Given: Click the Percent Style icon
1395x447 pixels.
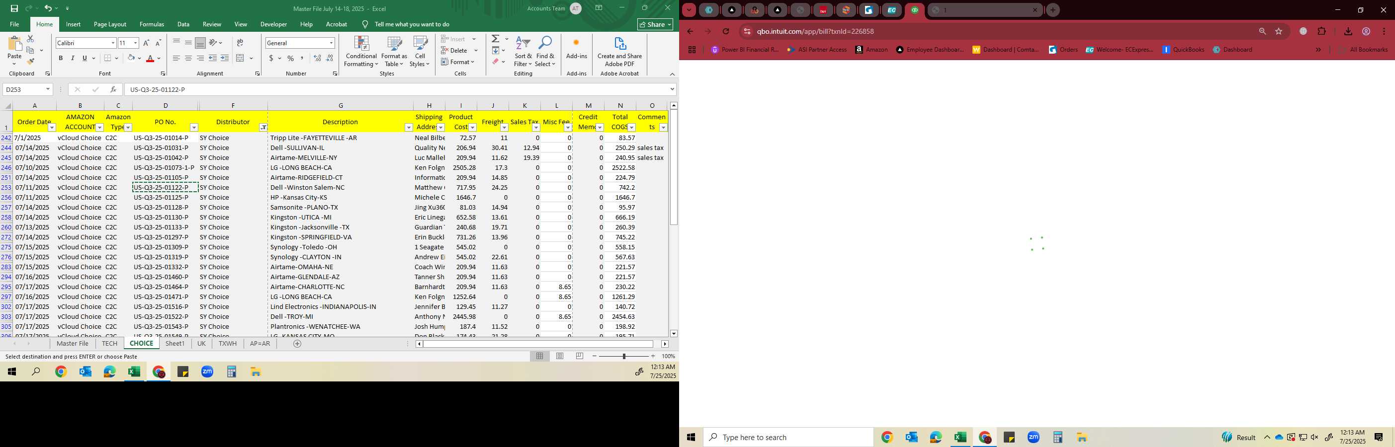Looking at the screenshot, I should (x=291, y=58).
